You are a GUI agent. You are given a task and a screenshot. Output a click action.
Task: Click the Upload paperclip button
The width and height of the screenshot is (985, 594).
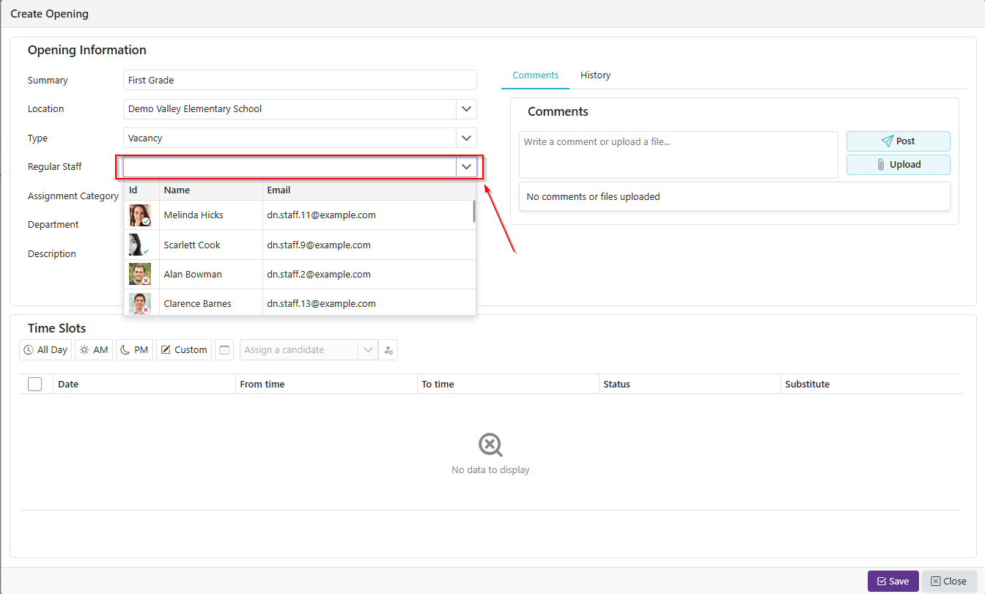pos(898,165)
